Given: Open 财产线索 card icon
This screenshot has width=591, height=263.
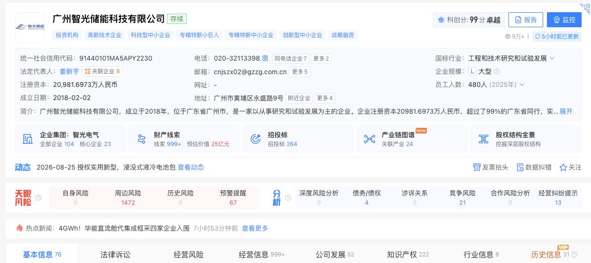Looking at the screenshot, I should pos(142,139).
